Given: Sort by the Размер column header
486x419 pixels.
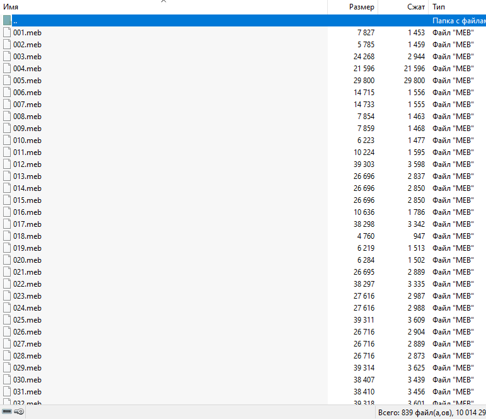Looking at the screenshot, I should click(353, 7).
